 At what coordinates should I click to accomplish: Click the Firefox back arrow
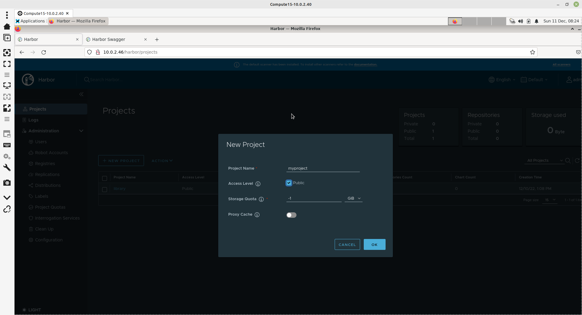22,52
